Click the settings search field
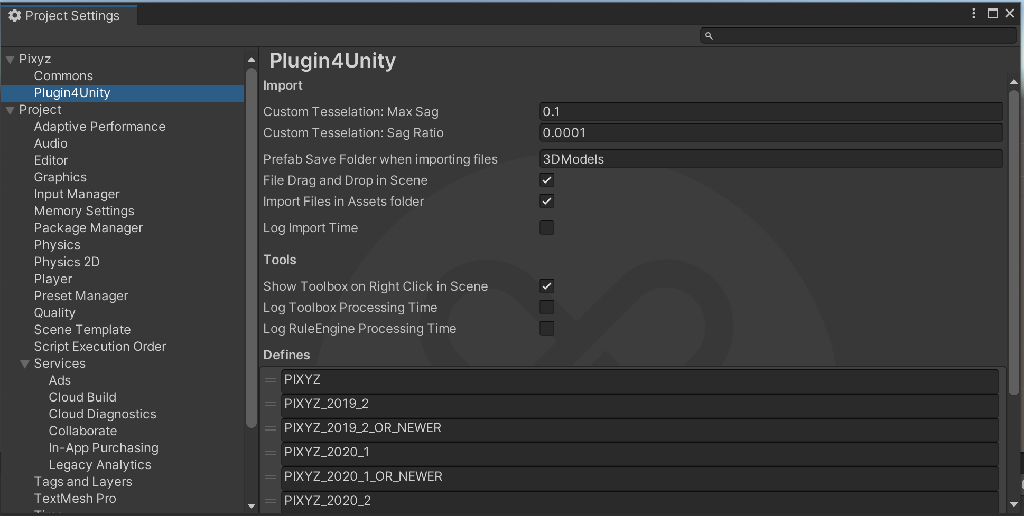This screenshot has width=1024, height=516. [x=859, y=36]
